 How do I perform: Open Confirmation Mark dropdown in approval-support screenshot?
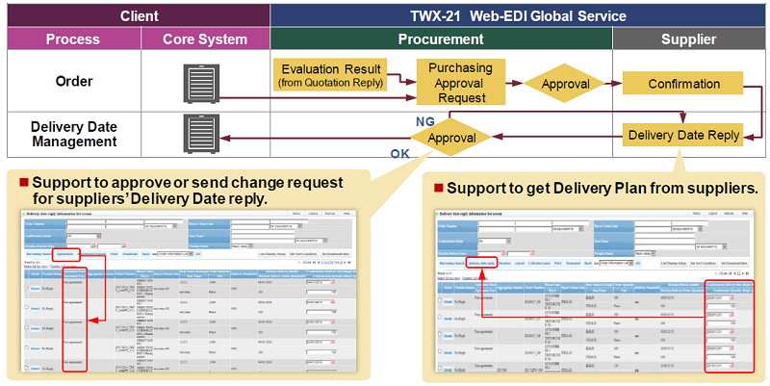(84, 236)
